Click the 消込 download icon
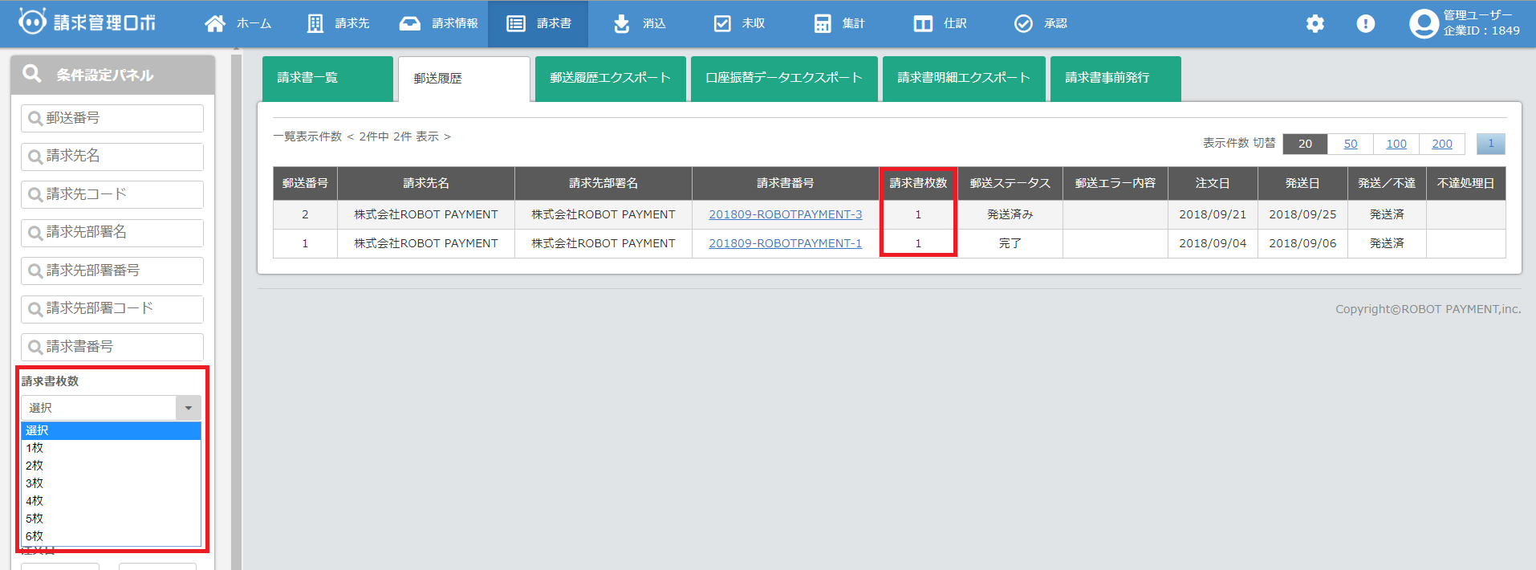Screen dimensions: 1536x570 click(x=621, y=24)
